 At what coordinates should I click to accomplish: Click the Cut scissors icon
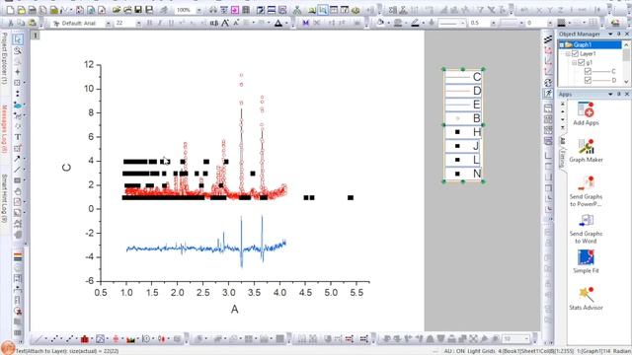[11, 23]
